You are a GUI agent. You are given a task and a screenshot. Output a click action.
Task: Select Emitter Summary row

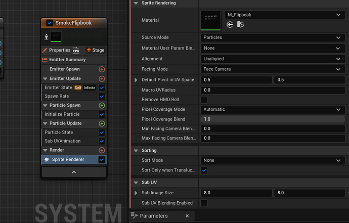[x=74, y=60]
